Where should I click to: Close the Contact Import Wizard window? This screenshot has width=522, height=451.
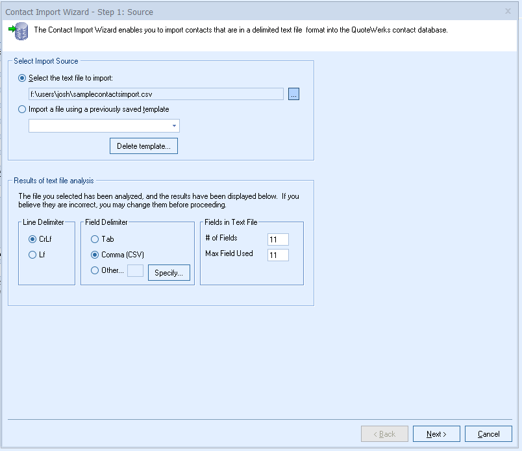coord(508,11)
